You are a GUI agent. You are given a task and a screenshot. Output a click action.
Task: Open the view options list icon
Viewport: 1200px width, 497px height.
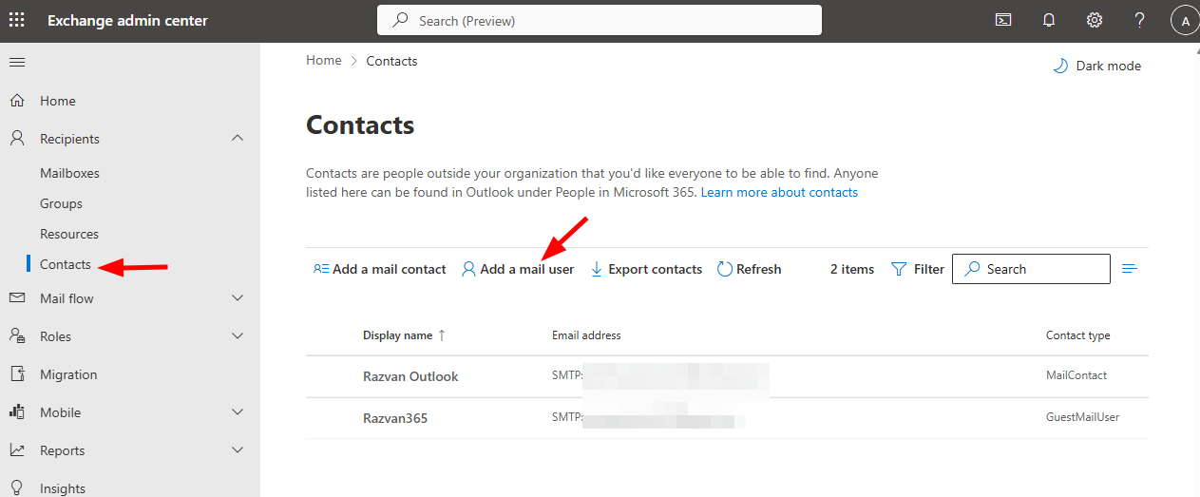pos(1130,269)
